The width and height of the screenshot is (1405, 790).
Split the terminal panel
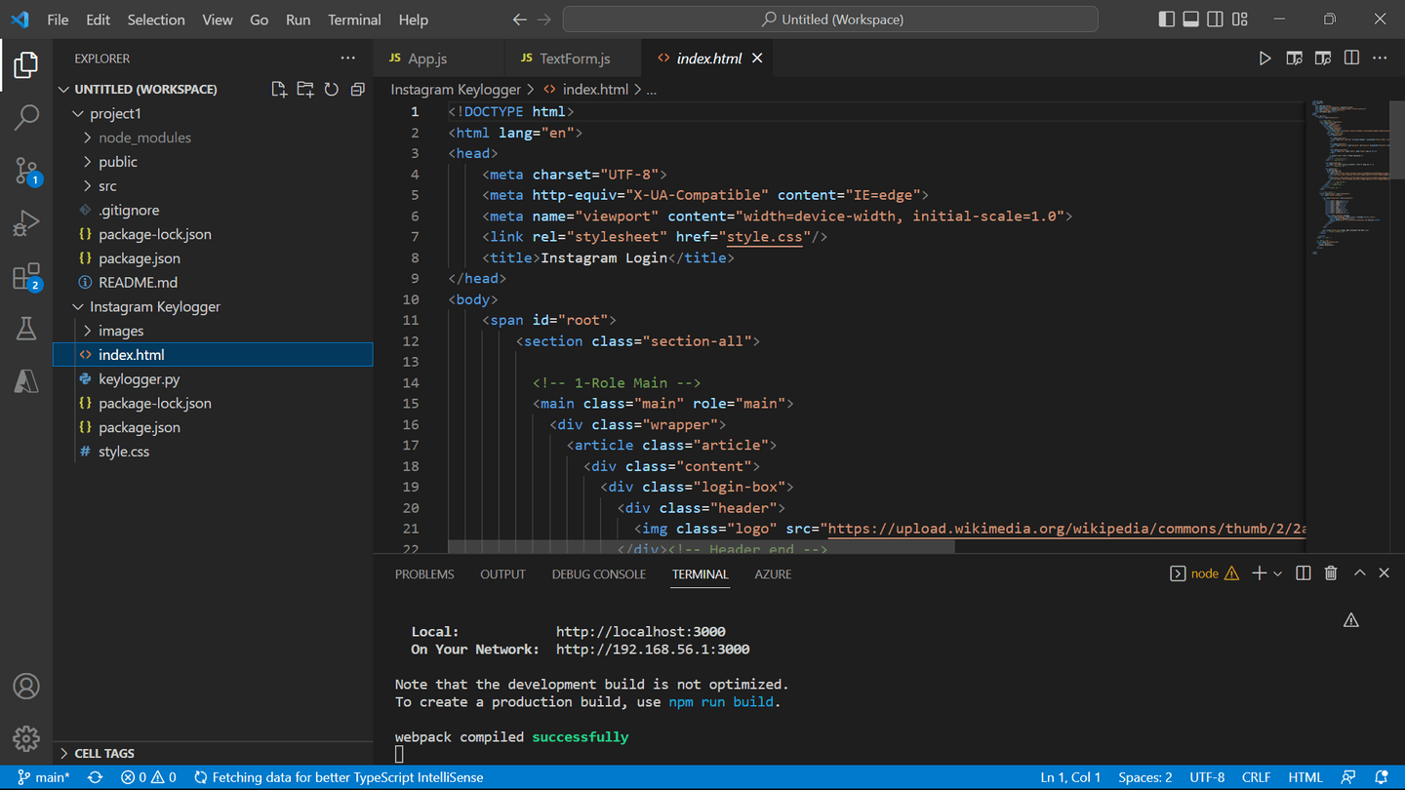[1304, 573]
